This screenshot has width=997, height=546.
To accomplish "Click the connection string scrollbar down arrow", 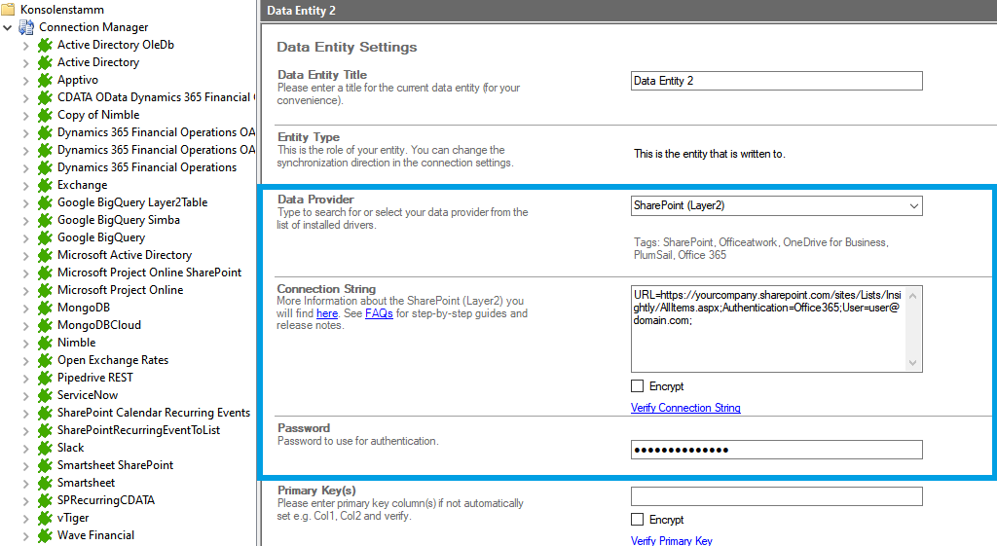I will [912, 363].
